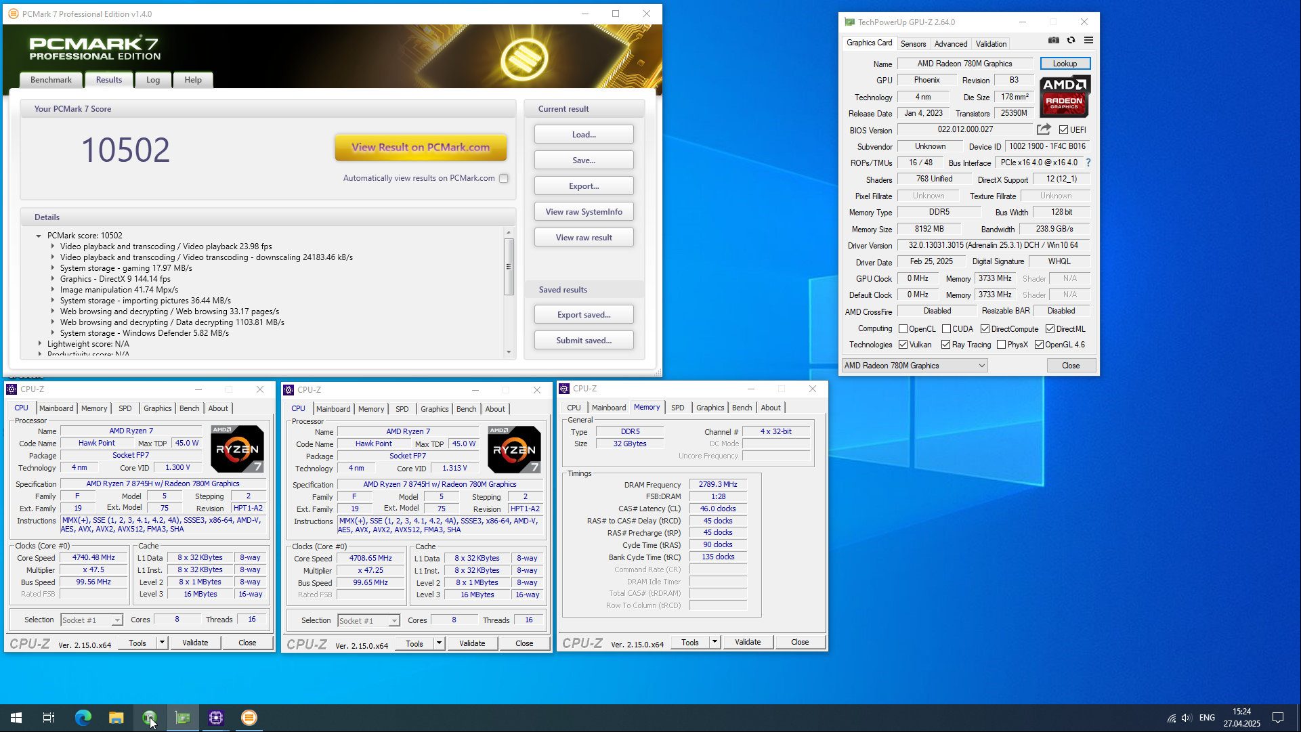
Task: Toggle the DirectML checkbox
Action: pos(1050,329)
